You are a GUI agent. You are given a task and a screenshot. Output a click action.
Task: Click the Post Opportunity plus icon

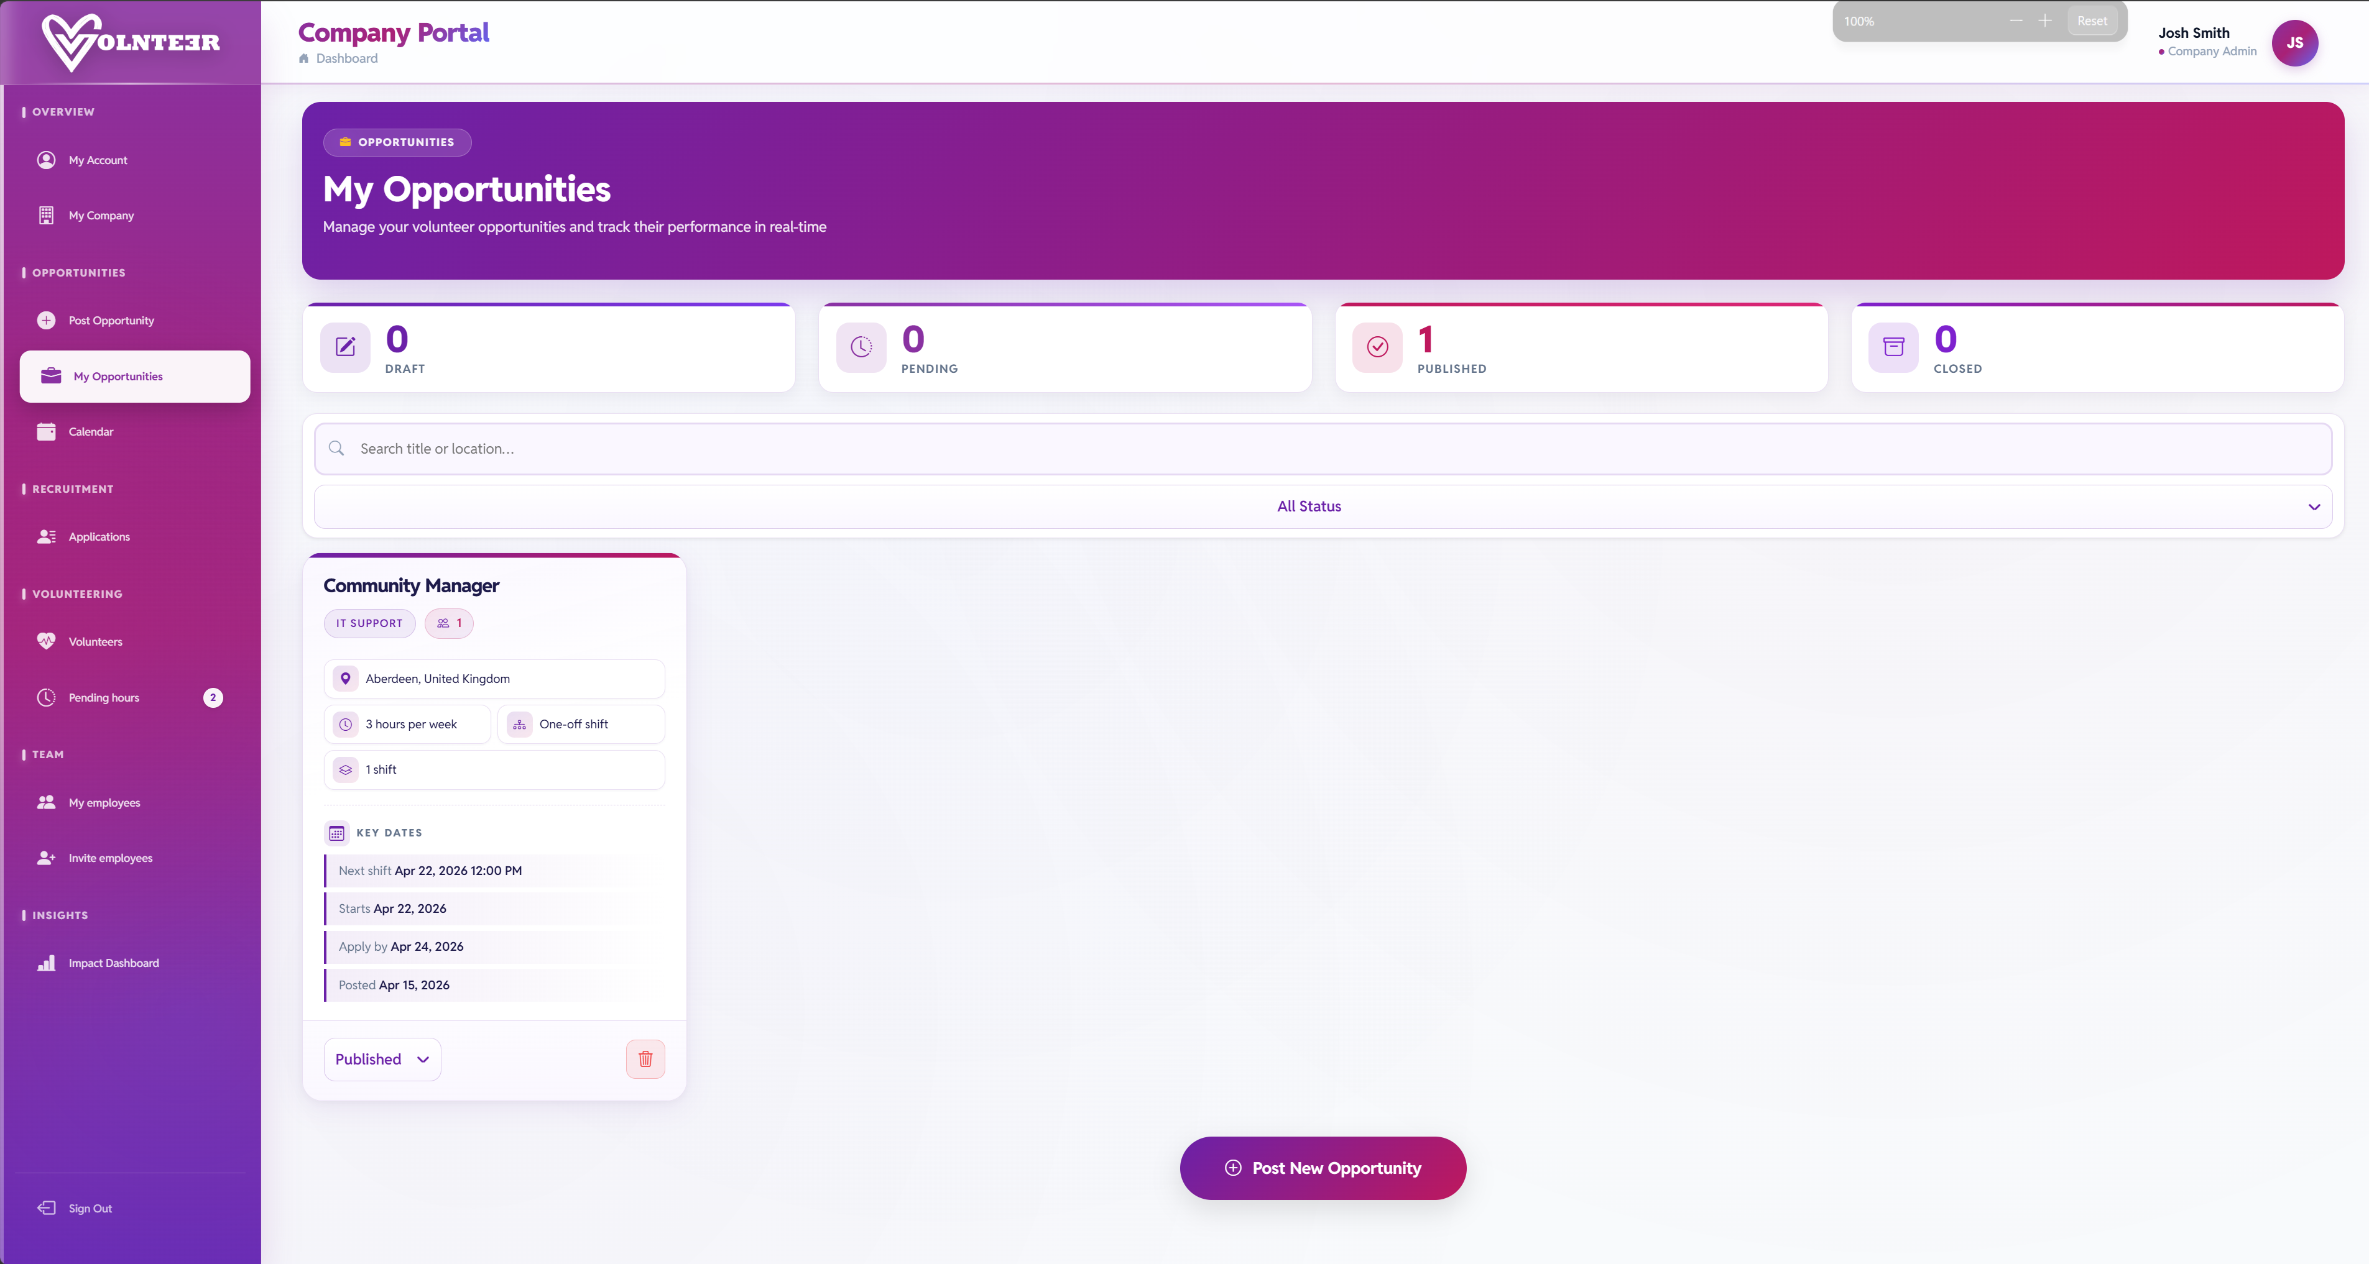click(x=46, y=321)
